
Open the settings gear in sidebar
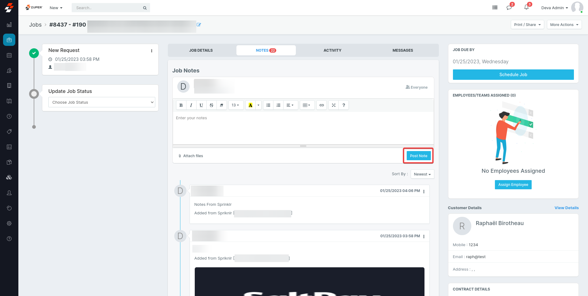[x=9, y=224]
